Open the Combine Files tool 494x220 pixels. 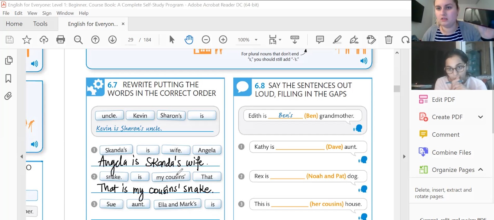tap(451, 152)
